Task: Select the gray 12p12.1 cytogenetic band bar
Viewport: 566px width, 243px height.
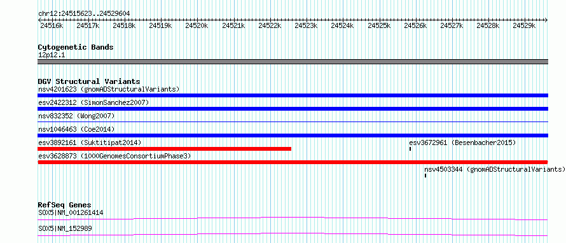Action: pyautogui.click(x=293, y=62)
